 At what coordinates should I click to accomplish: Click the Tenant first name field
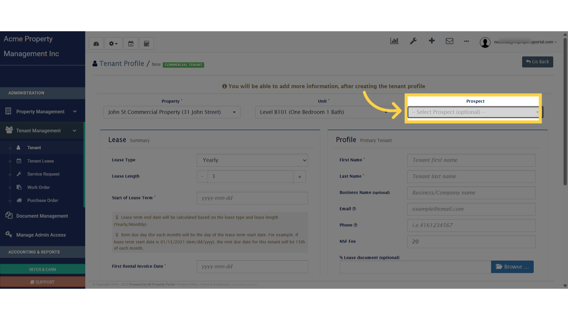point(471,160)
